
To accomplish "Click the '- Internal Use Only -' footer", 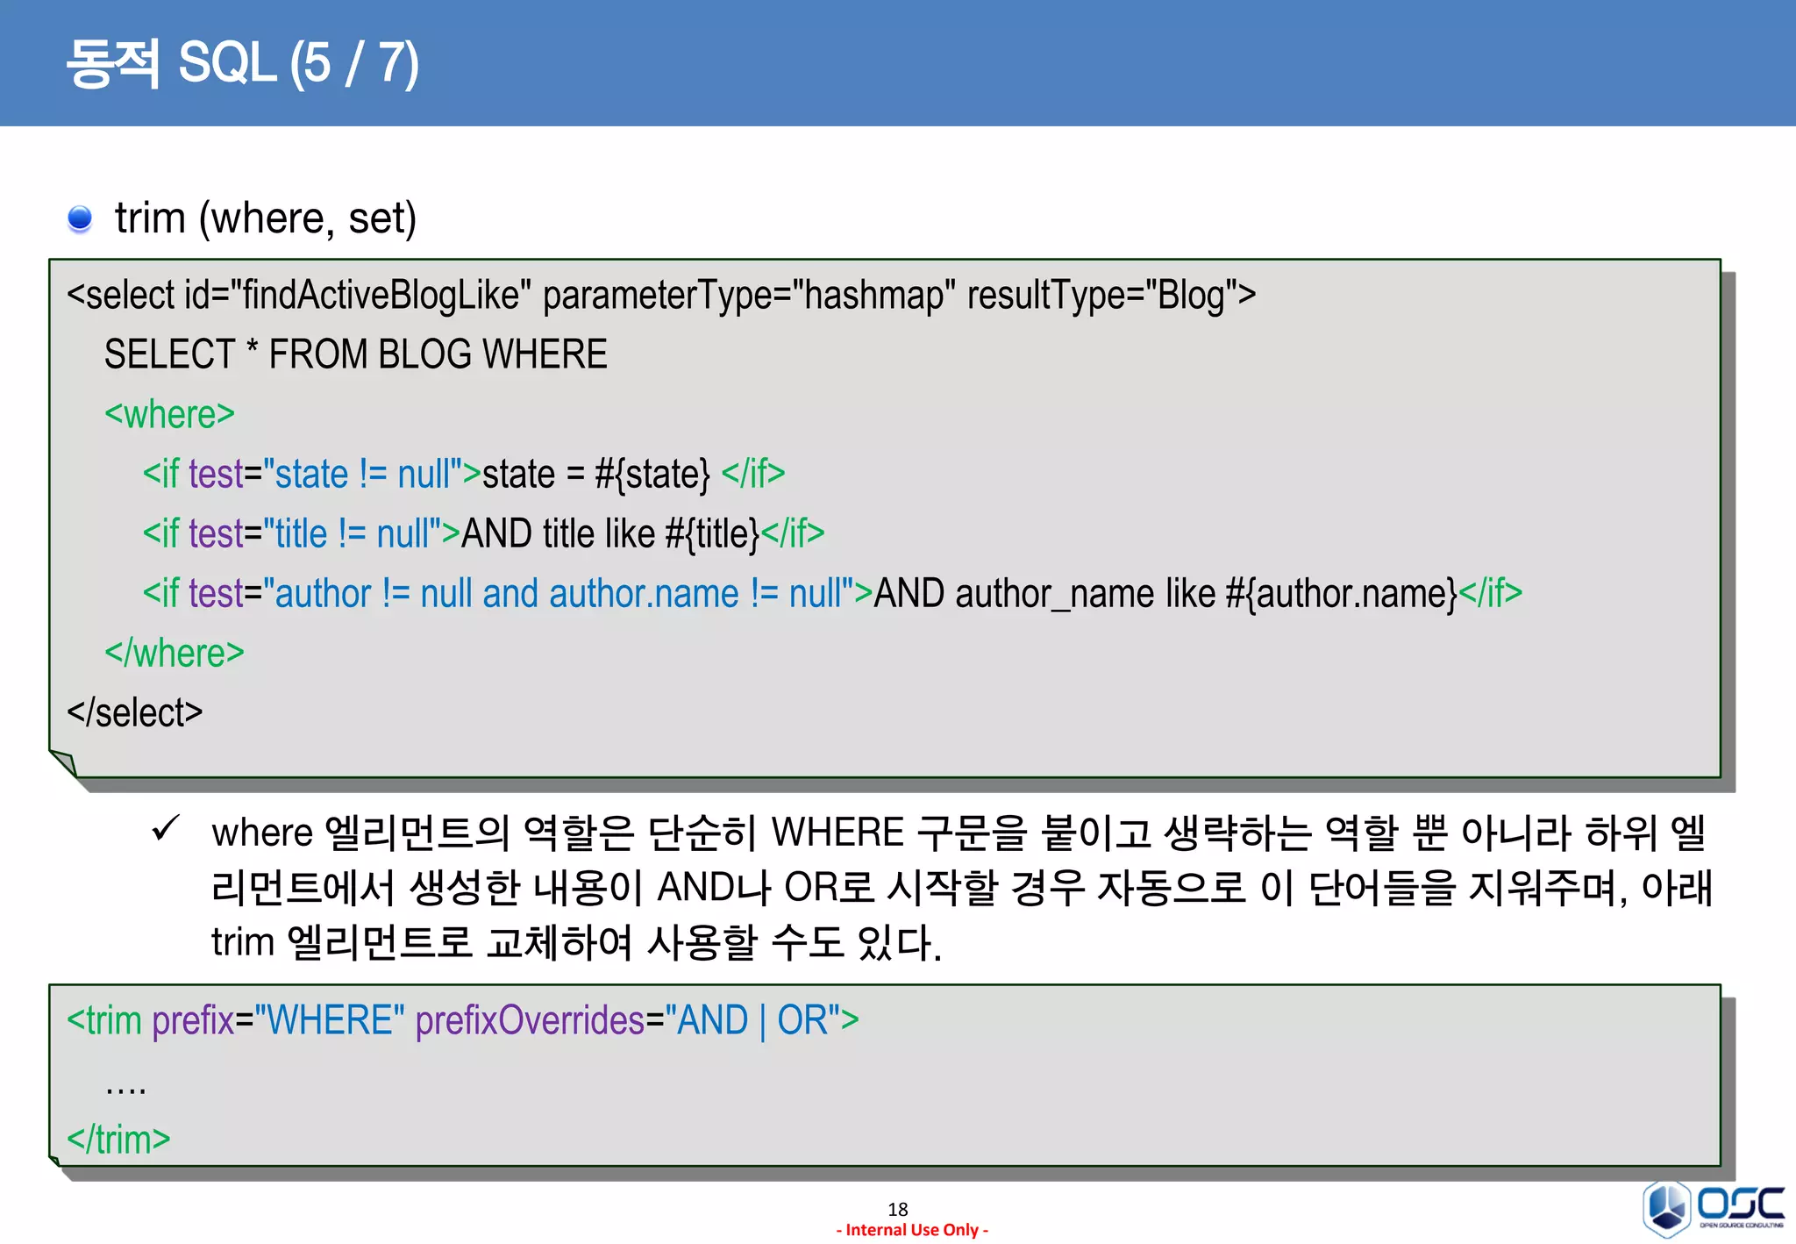I will [912, 1230].
